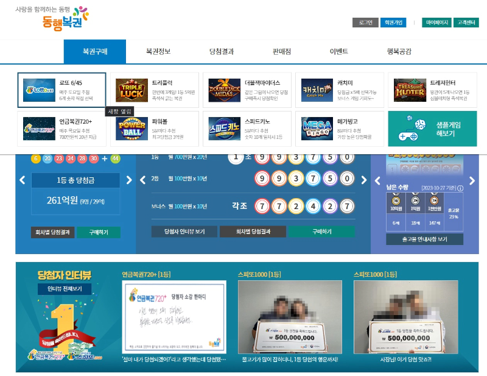Viewport: 487px width, 376px height.
Task: Click the 파워볼 title text
Action: (160, 121)
